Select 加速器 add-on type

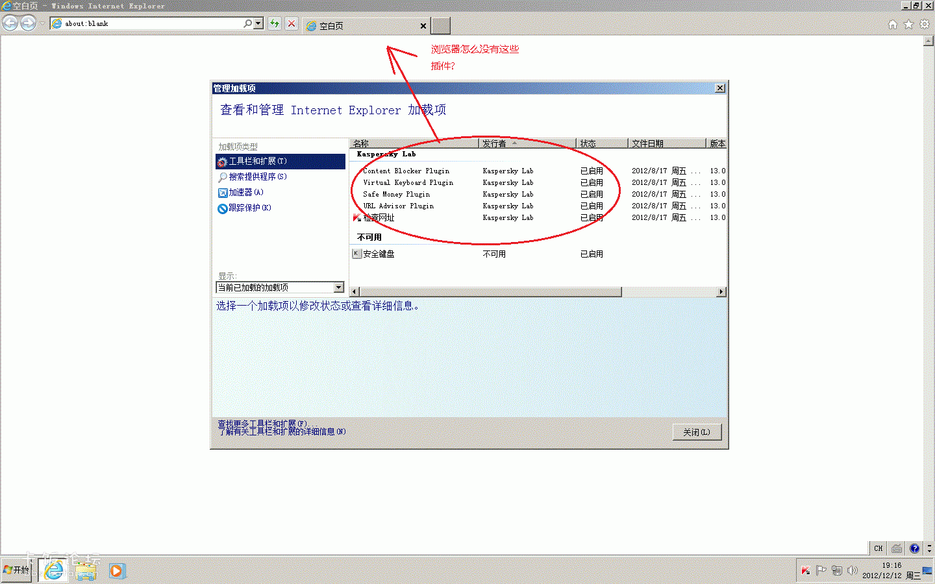(x=280, y=192)
